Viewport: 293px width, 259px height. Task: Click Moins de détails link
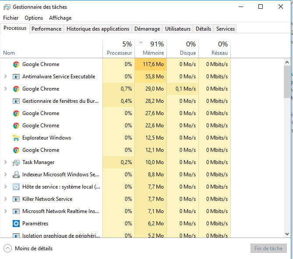tap(34, 248)
